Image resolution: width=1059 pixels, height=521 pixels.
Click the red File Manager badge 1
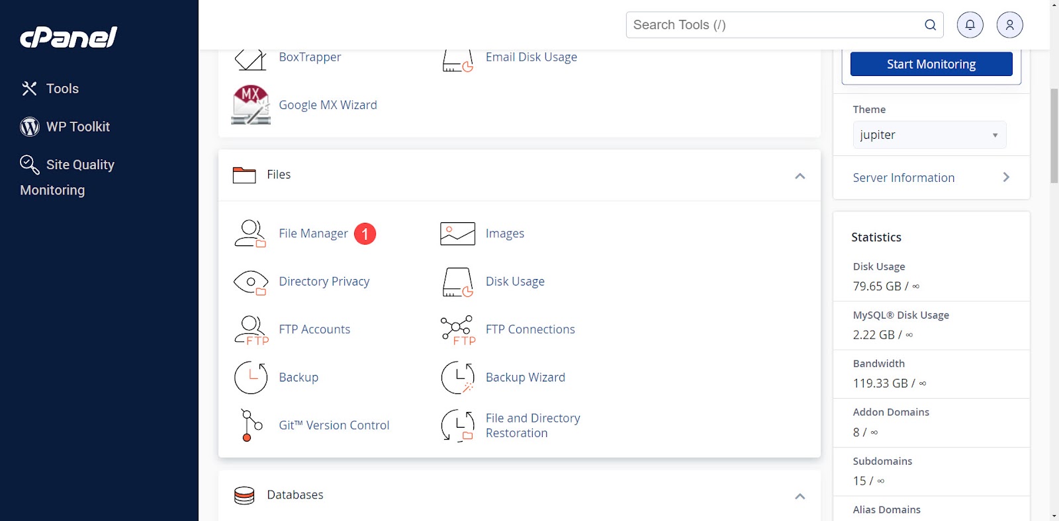365,234
